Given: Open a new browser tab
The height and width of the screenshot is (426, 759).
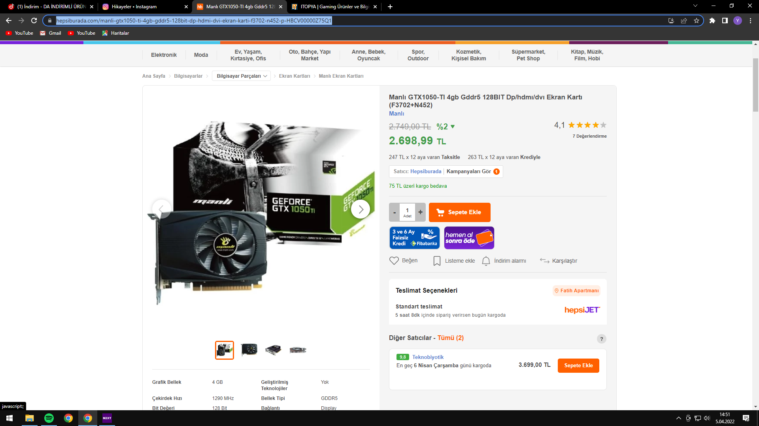Looking at the screenshot, I should [390, 7].
